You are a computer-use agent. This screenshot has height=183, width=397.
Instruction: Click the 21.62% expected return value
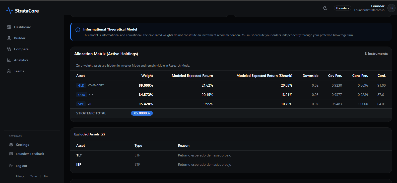pos(207,85)
